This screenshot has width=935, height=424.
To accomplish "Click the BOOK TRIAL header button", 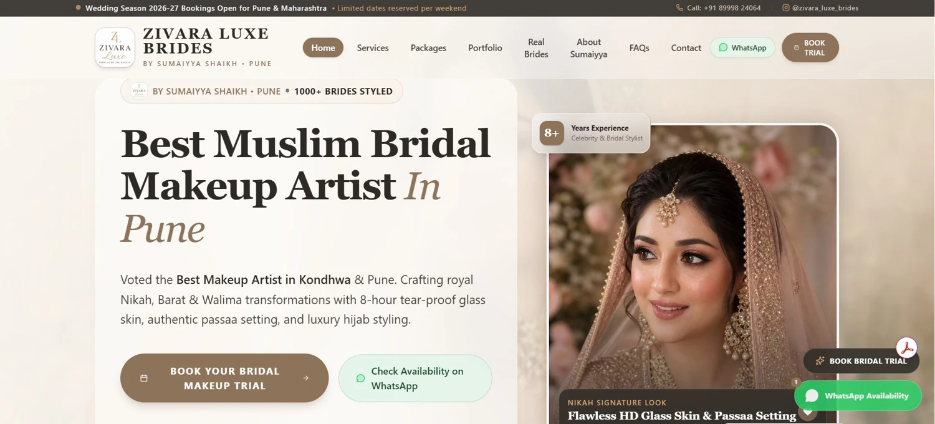I will (x=810, y=47).
